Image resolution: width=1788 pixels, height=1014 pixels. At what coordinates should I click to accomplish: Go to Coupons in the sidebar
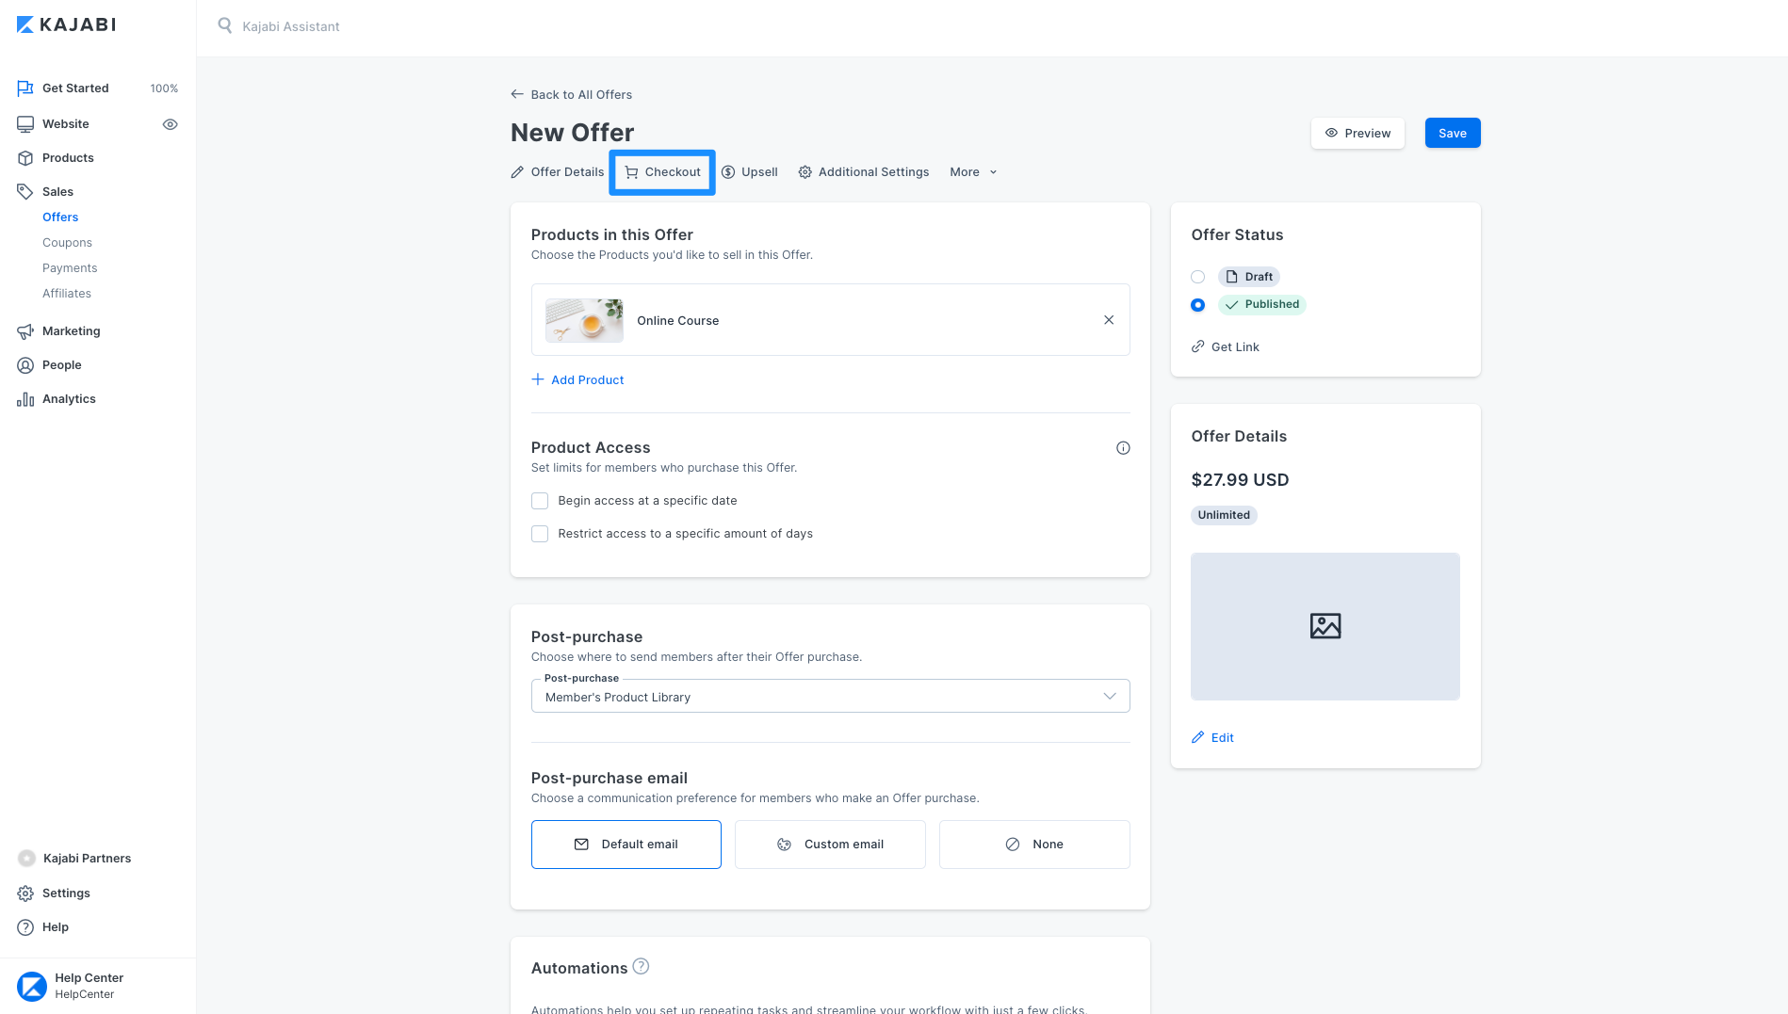pos(67,243)
